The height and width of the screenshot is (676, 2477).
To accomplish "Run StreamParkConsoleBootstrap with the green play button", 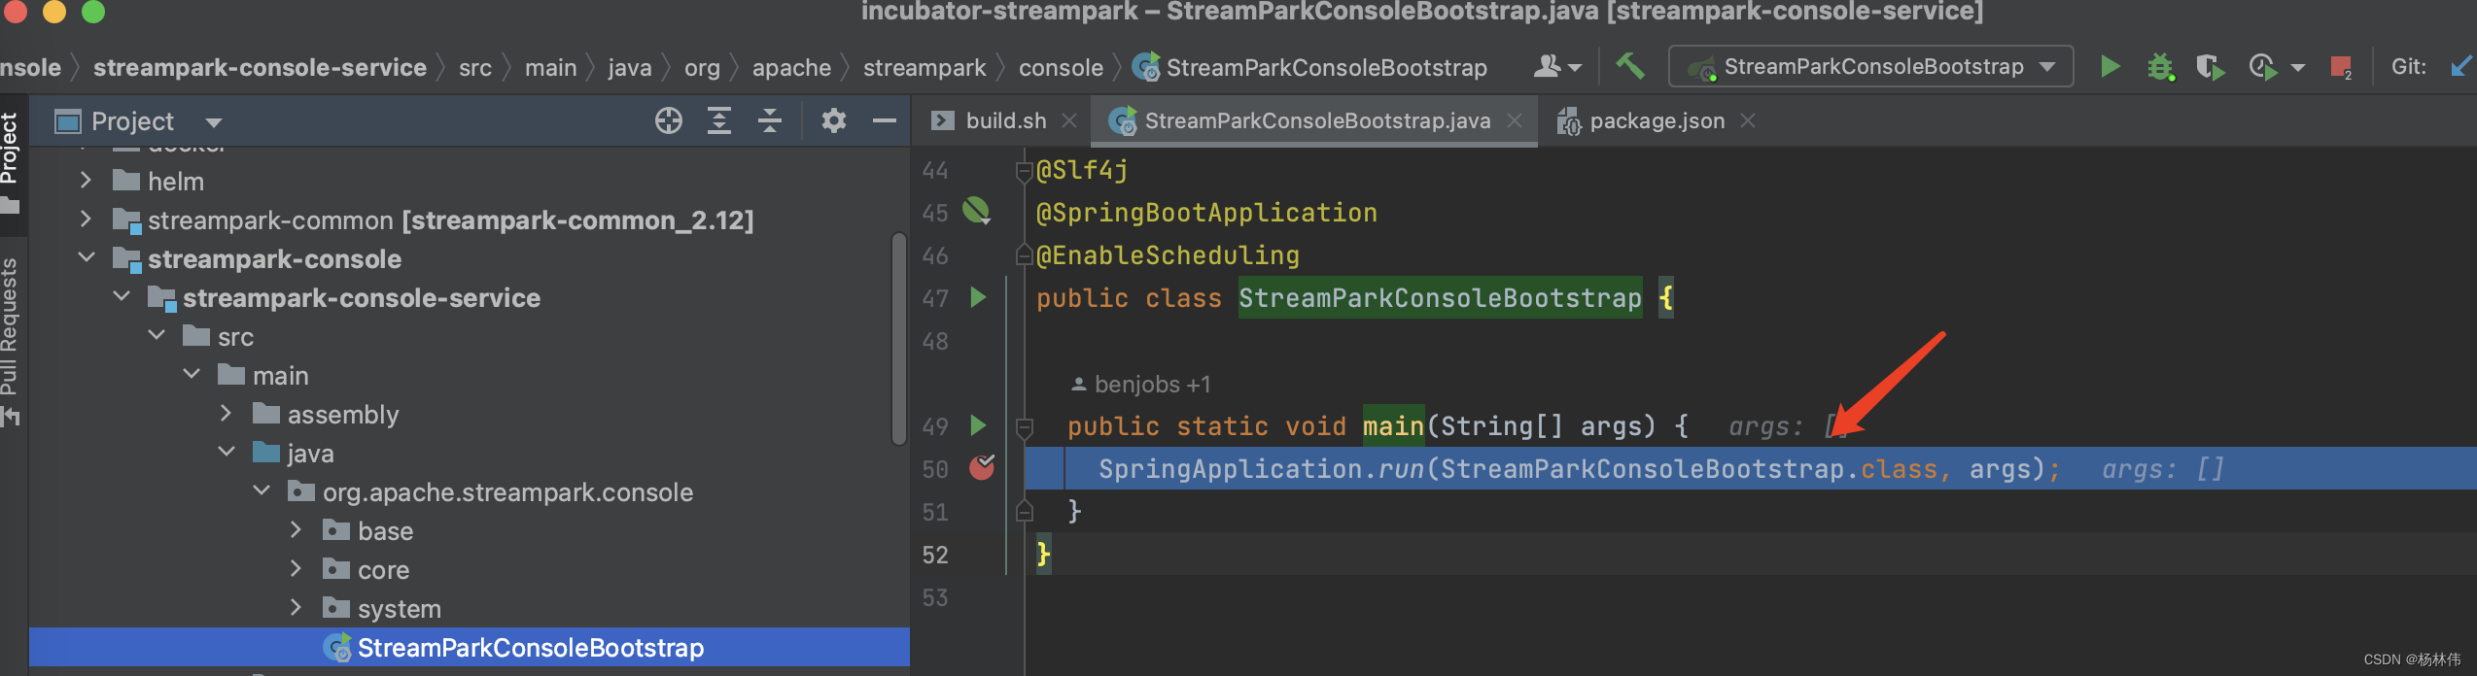I will [2110, 66].
